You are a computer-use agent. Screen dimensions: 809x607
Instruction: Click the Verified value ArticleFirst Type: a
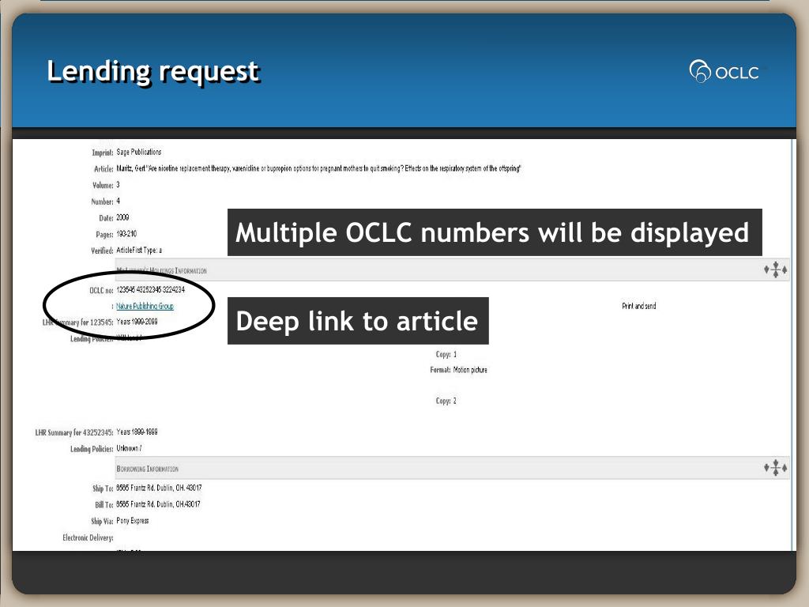(139, 251)
